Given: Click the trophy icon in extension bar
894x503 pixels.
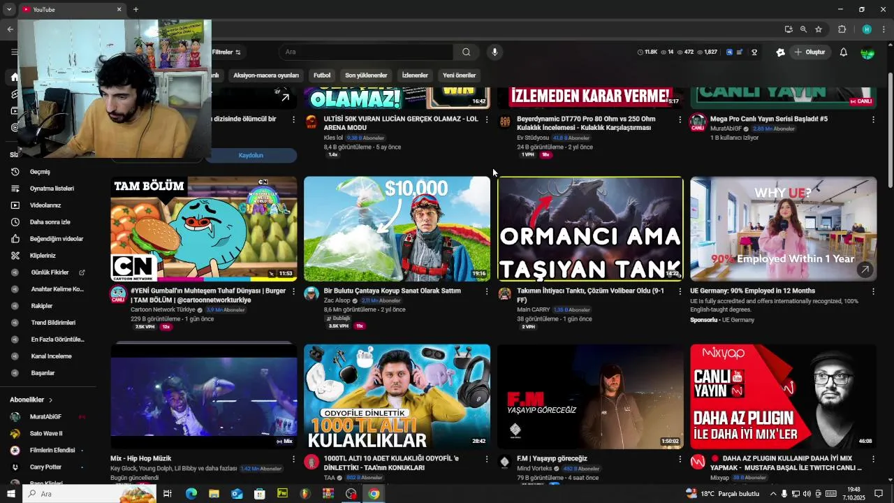Looking at the screenshot, I should point(754,52).
